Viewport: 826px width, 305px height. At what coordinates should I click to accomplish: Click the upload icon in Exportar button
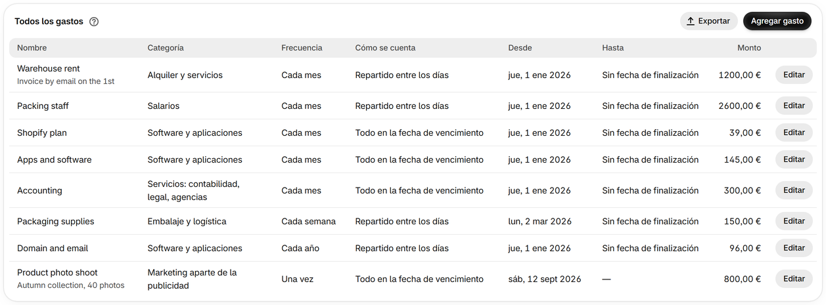(x=691, y=21)
